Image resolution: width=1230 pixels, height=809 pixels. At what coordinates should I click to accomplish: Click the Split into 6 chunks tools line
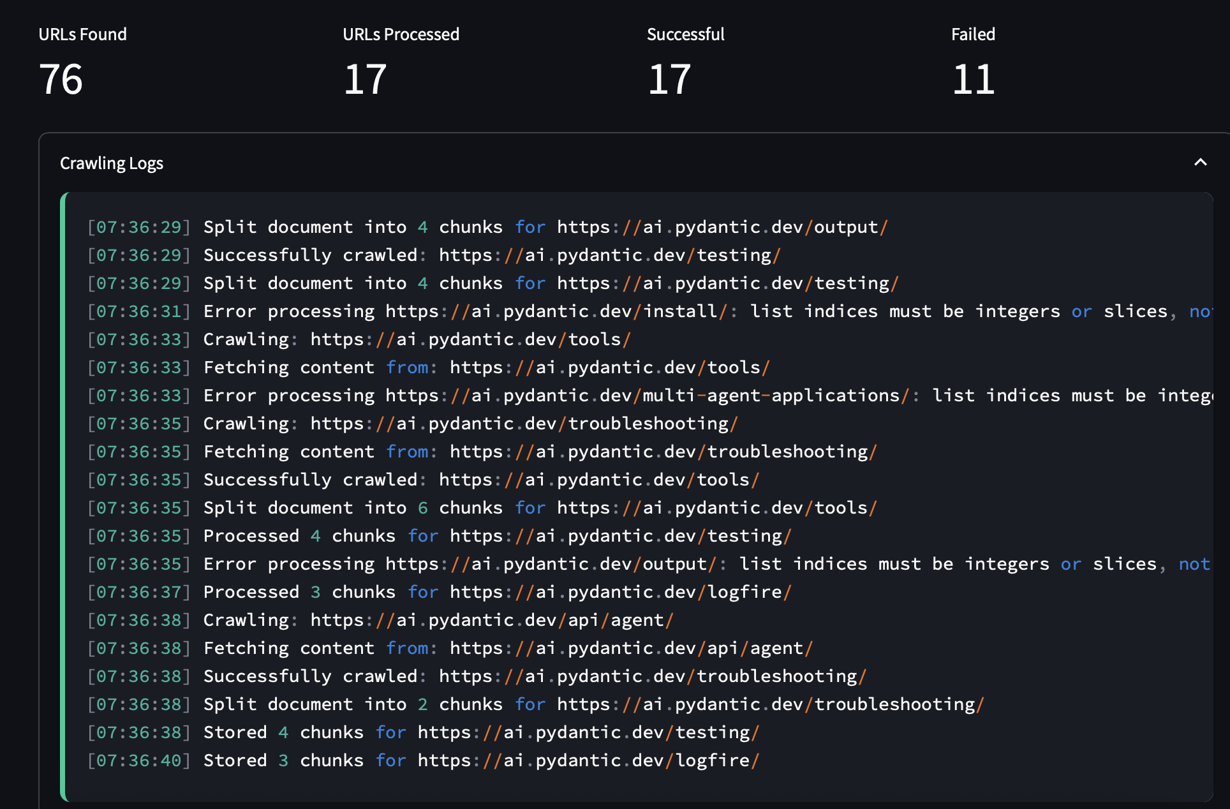pos(482,508)
